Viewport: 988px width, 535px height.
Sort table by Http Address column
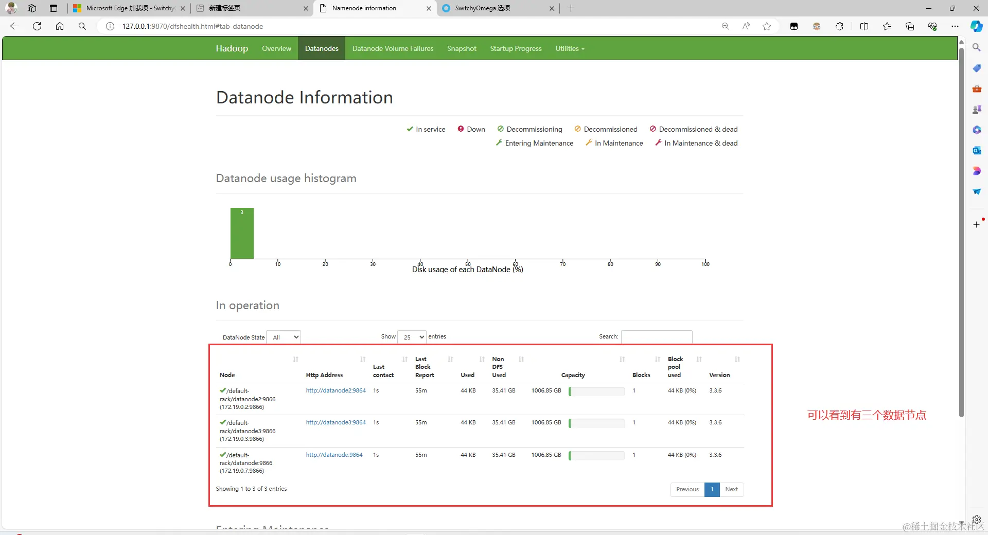click(x=336, y=367)
